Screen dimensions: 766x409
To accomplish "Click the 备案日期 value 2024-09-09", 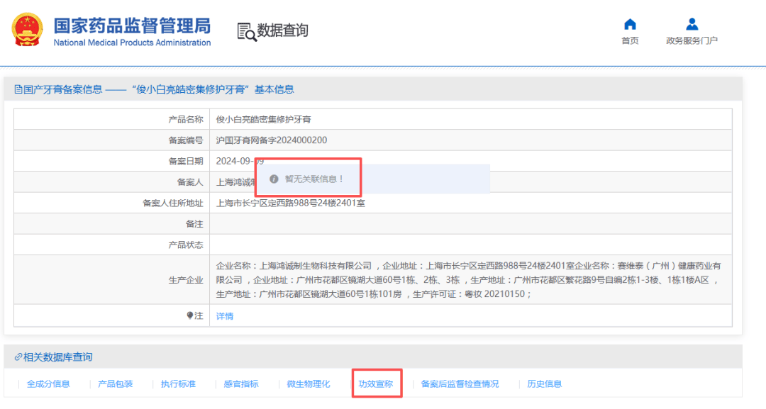I will pos(240,162).
